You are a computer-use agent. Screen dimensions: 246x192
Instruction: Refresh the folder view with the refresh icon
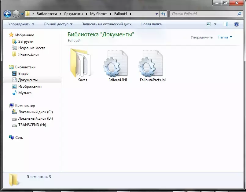point(163,14)
